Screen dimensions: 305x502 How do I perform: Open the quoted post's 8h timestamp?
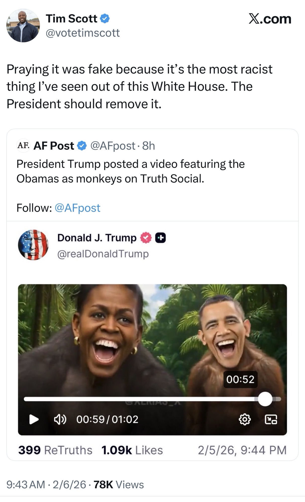(x=148, y=146)
